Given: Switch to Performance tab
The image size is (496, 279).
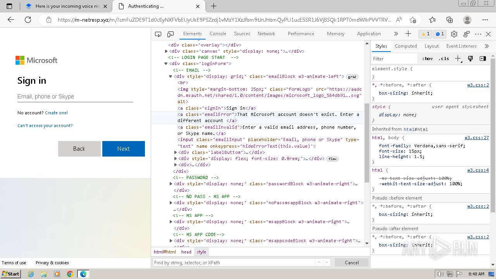Looking at the screenshot, I should click(301, 34).
